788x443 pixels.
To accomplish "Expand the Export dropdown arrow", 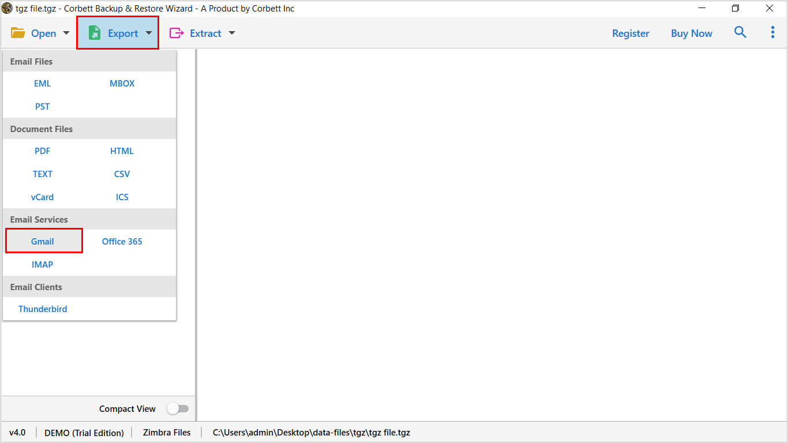I will point(149,33).
